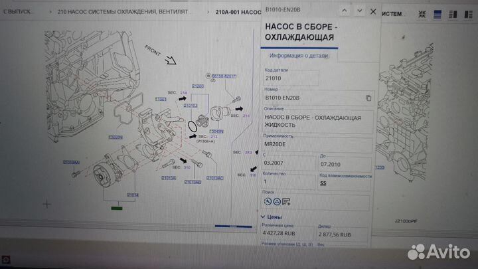Go to previous part with up chevron
478x269 pixels.
345,11
